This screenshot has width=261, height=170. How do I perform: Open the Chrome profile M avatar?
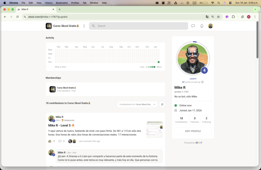[x=249, y=17]
